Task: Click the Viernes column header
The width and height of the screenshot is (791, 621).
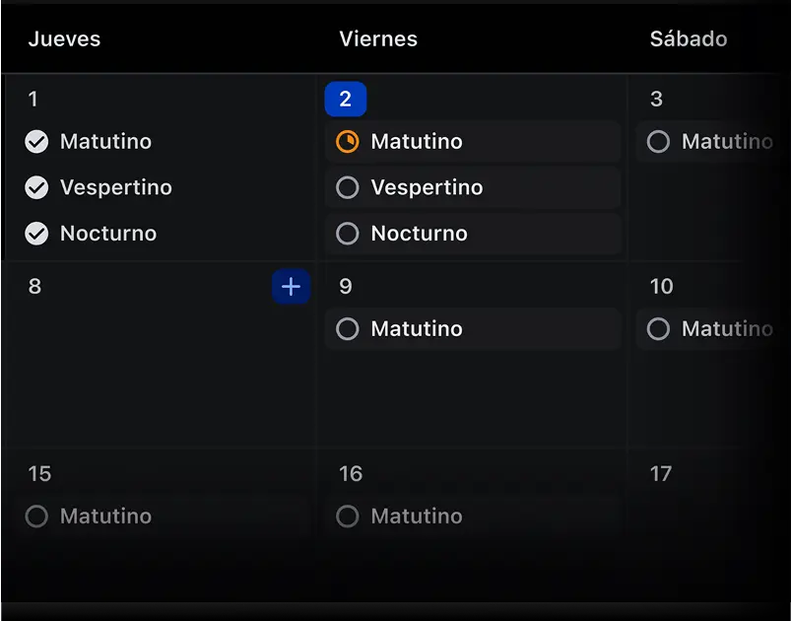Action: 378,39
